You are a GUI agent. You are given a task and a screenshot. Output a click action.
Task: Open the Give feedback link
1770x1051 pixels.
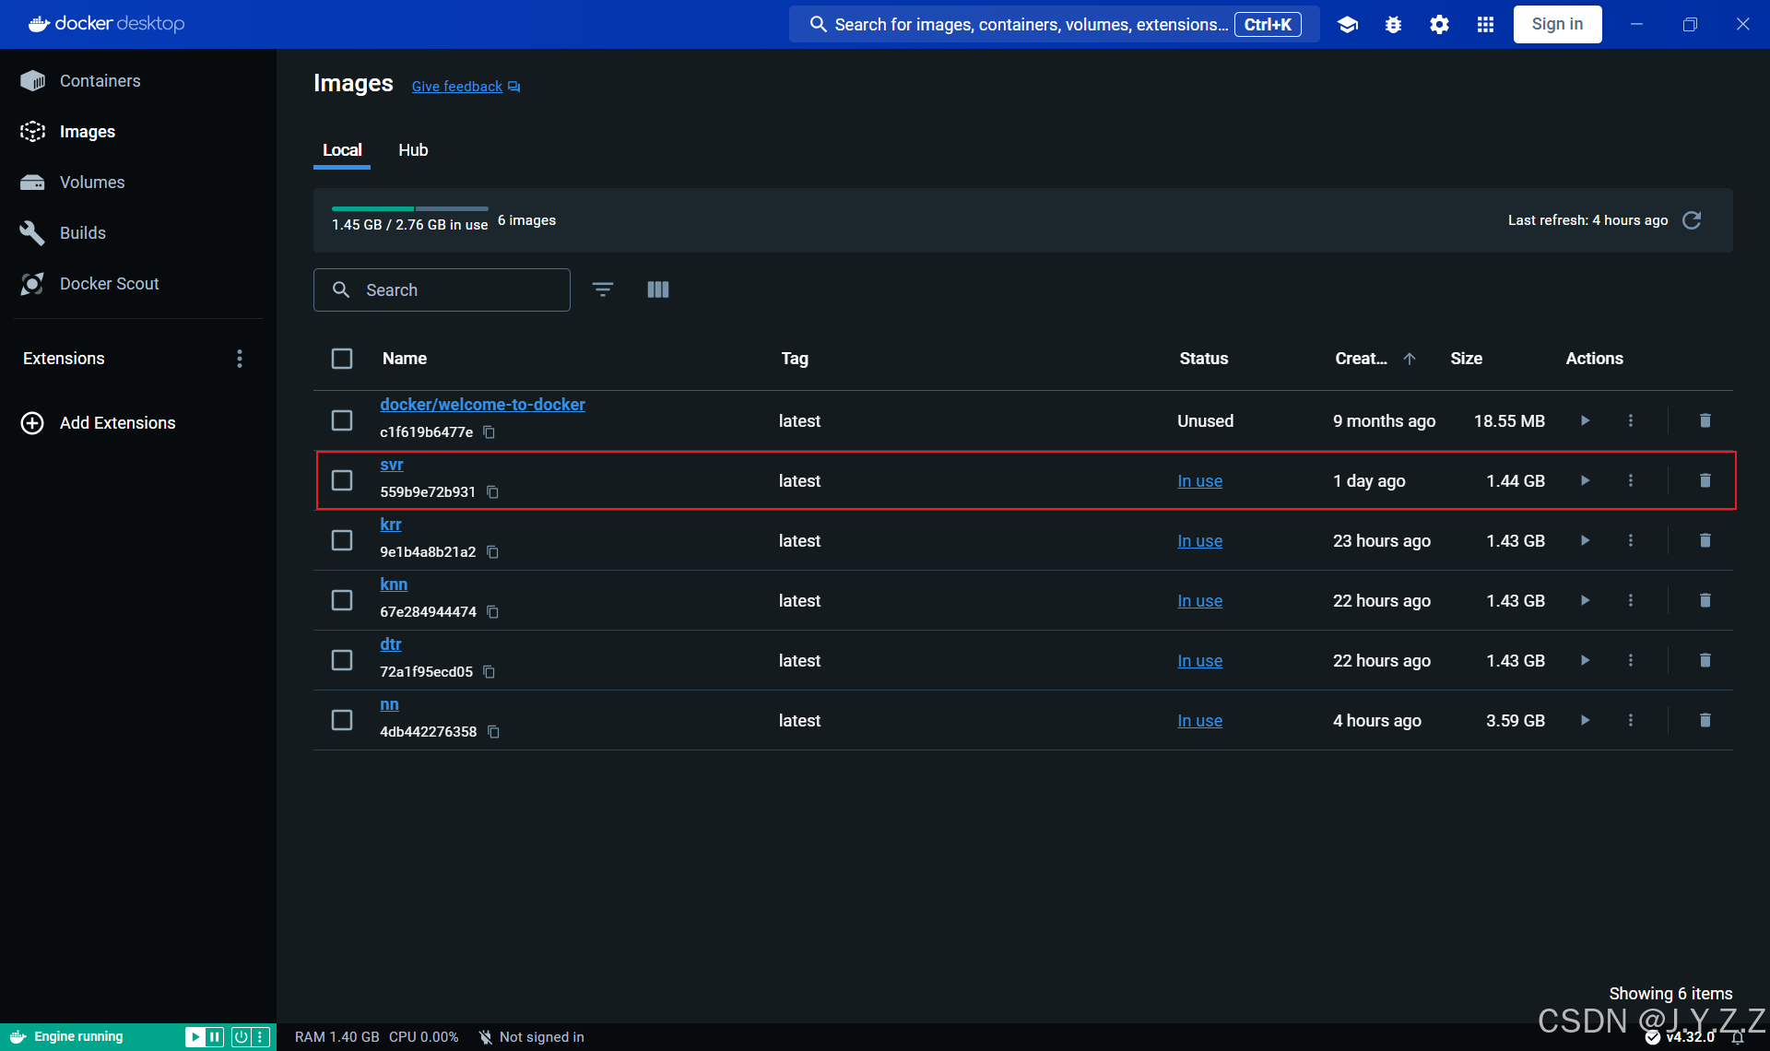(x=457, y=87)
